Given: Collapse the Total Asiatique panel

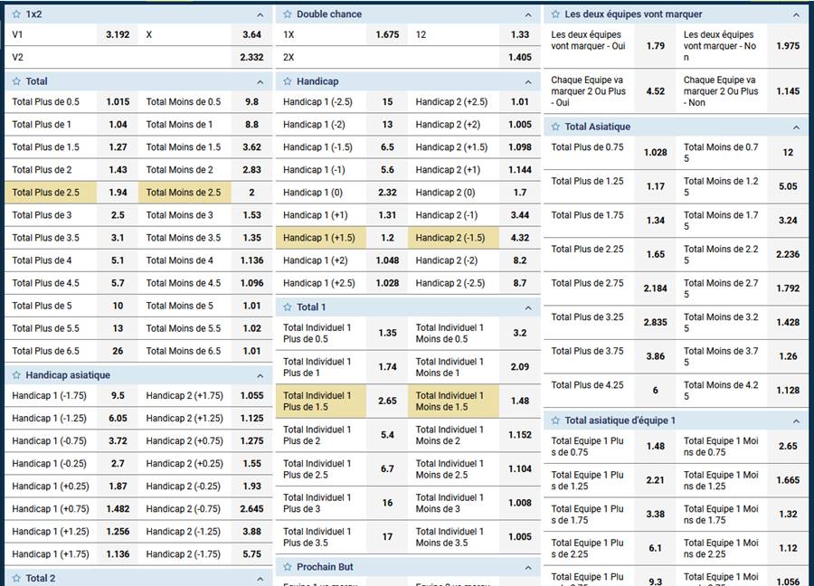Looking at the screenshot, I should tap(796, 128).
